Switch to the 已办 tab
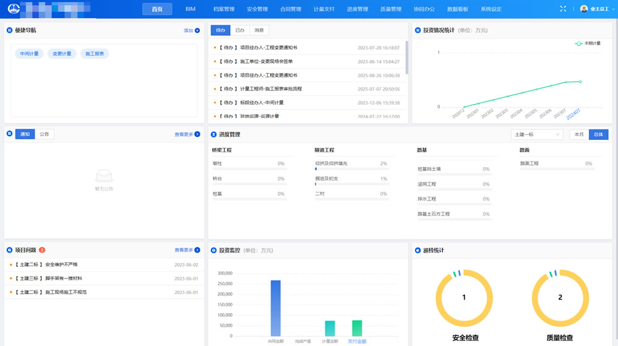The height and width of the screenshot is (346, 618). click(x=240, y=30)
